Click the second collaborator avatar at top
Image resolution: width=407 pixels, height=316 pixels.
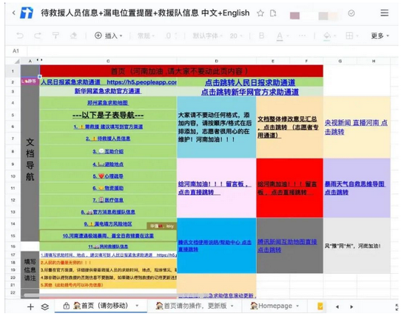323,16
